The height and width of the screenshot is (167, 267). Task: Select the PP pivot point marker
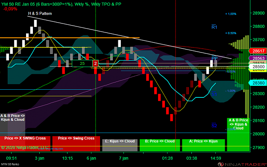coord(214,58)
